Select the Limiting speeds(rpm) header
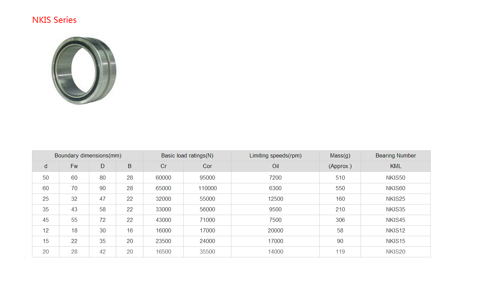Screen dimensions: 488x288 click(x=275, y=156)
